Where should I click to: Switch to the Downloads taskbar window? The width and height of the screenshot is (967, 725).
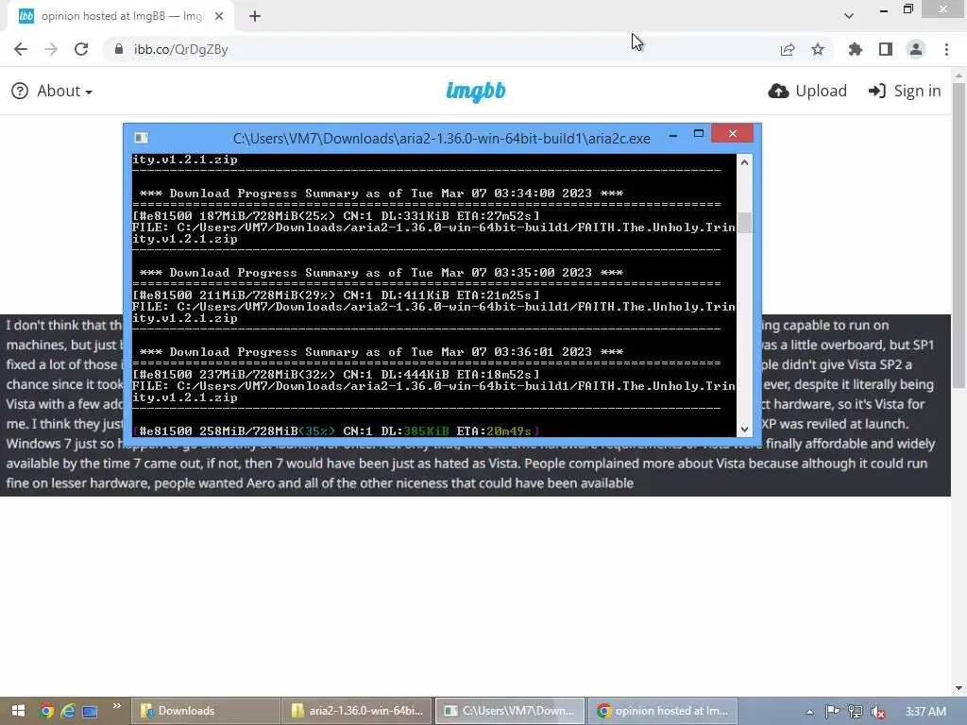pyautogui.click(x=205, y=711)
